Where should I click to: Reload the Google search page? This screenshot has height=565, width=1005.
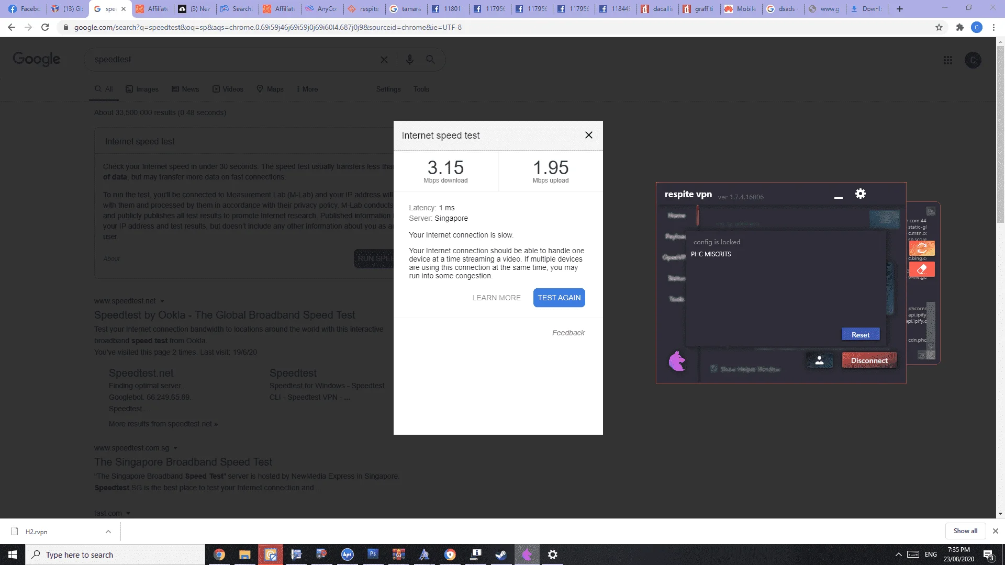(45, 27)
